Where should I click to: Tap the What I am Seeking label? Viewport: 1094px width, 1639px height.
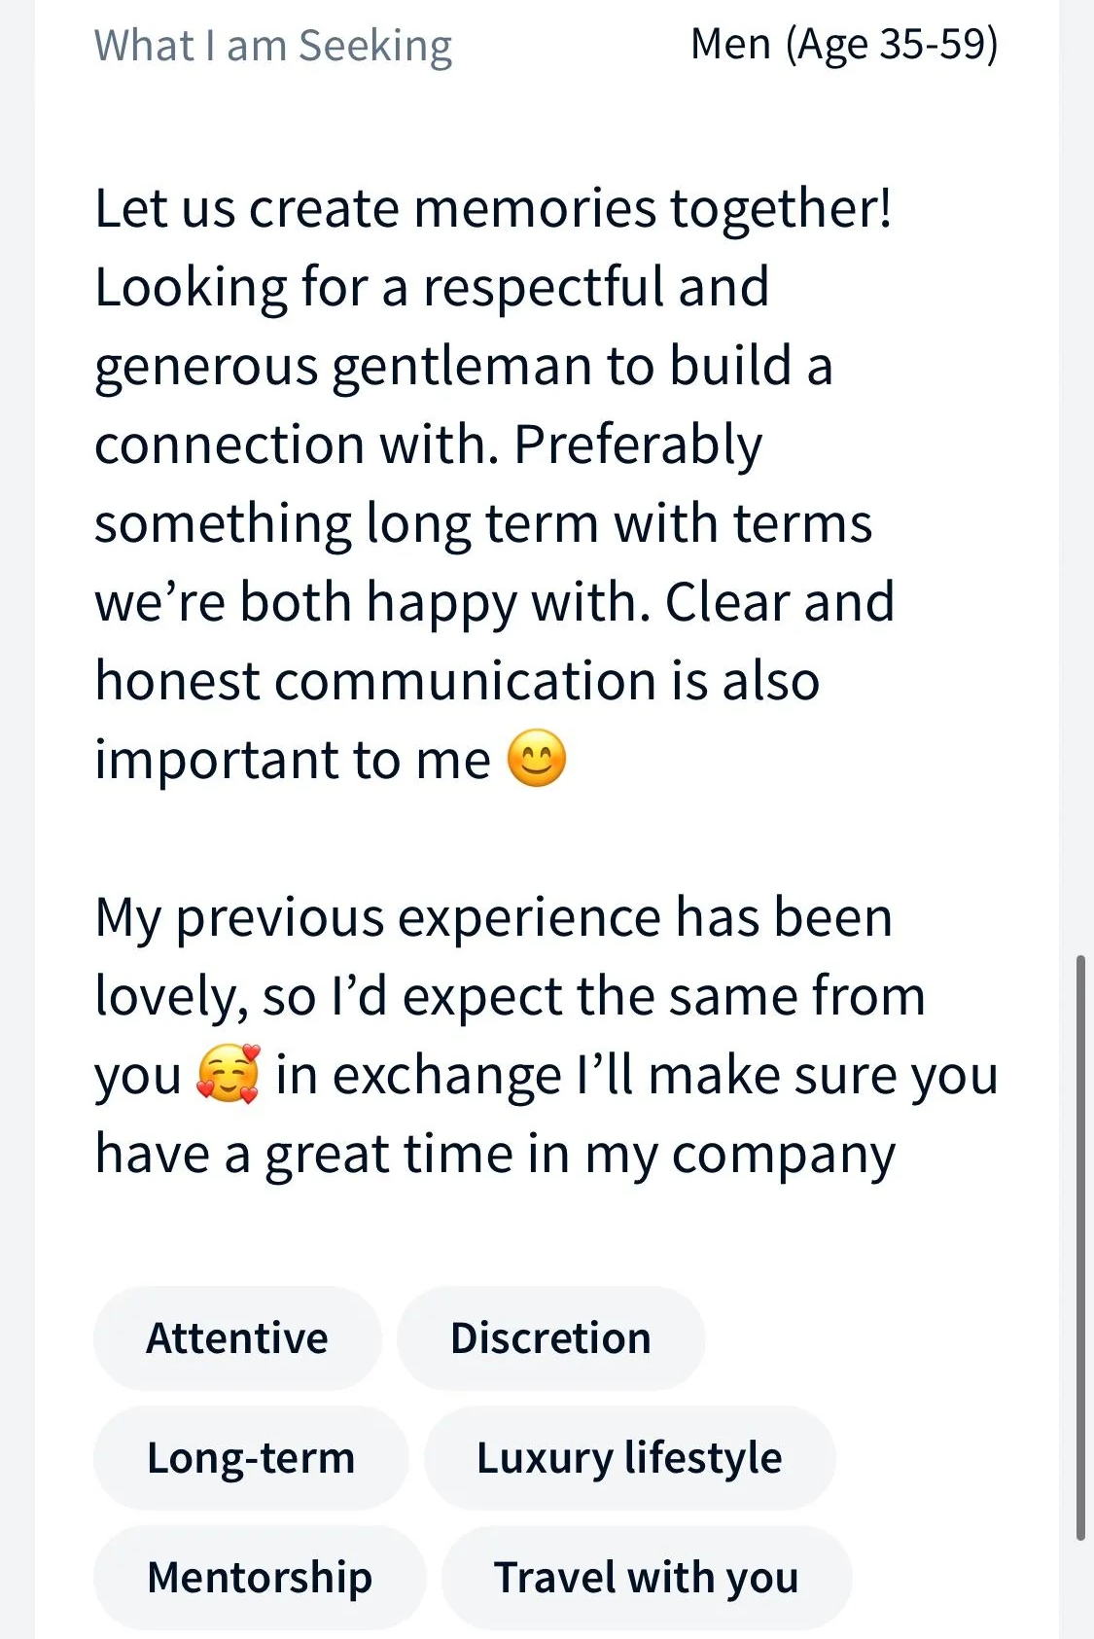click(273, 46)
